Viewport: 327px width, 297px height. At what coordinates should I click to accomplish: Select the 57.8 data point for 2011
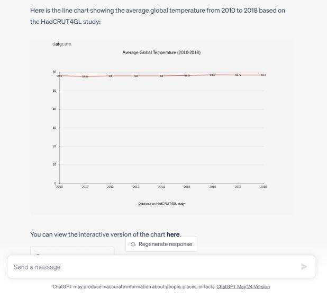tap(85, 76)
